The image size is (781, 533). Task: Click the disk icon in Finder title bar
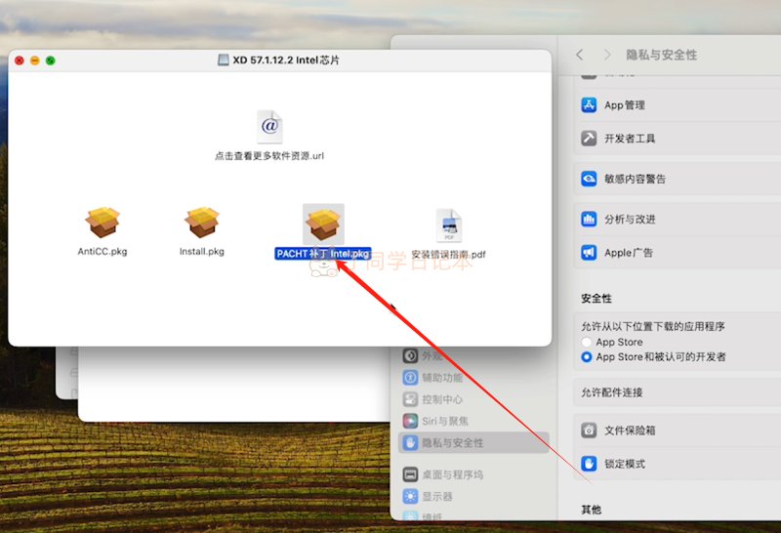224,61
